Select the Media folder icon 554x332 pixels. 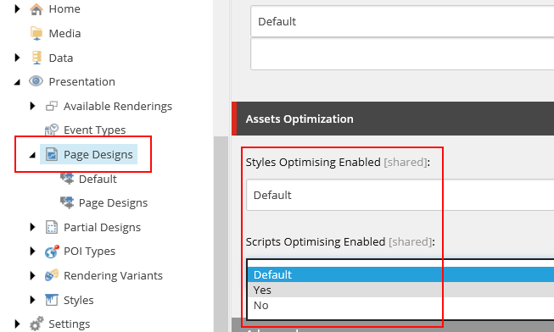36,34
